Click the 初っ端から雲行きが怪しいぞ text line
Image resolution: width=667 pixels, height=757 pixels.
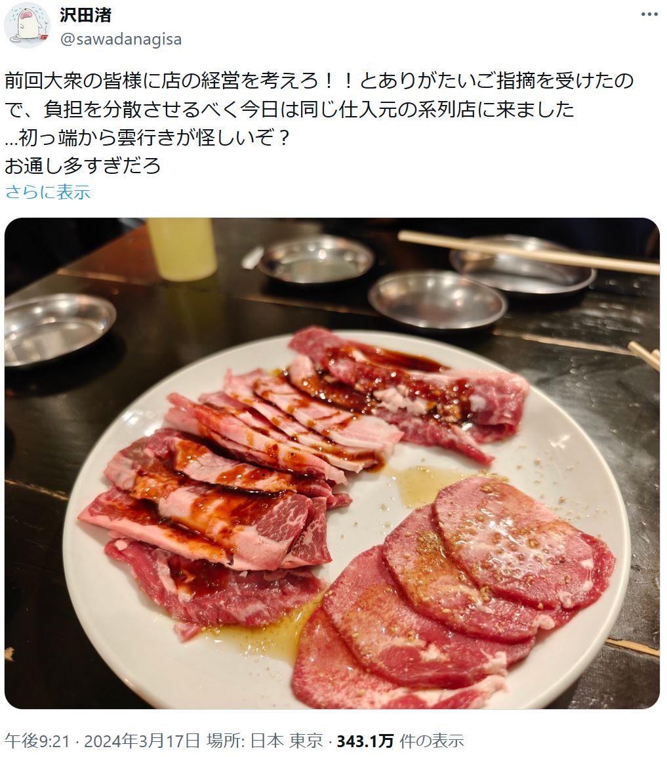[x=148, y=138]
